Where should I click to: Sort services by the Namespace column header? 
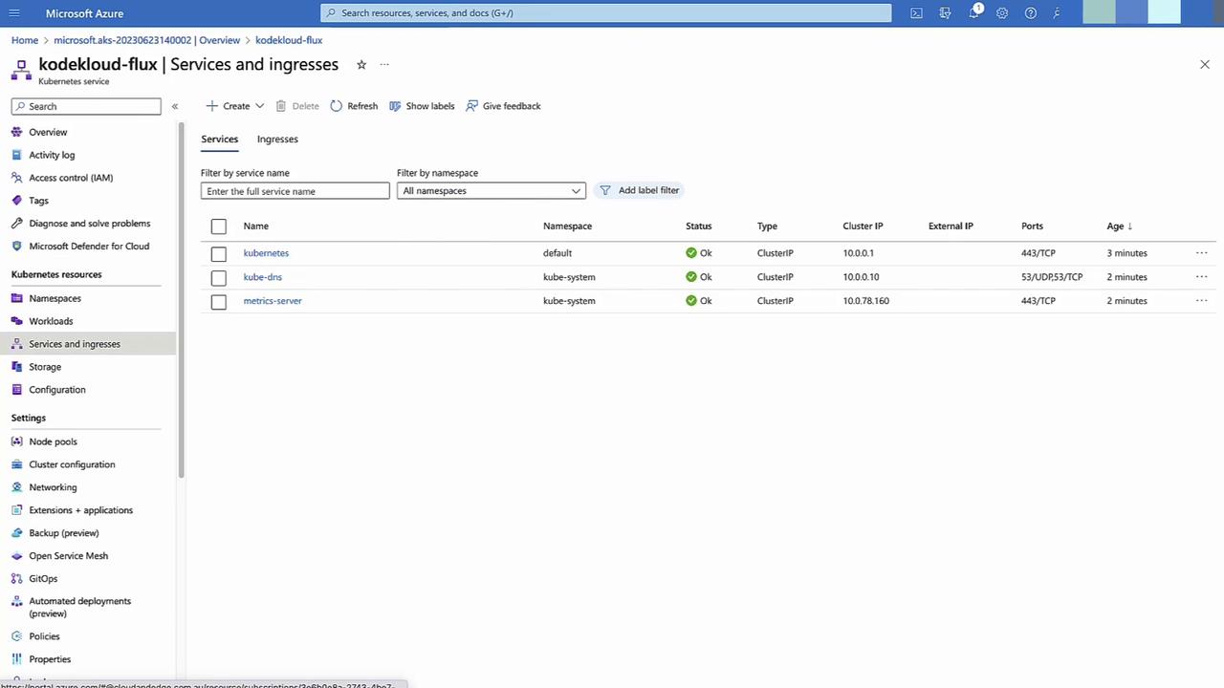(x=567, y=226)
